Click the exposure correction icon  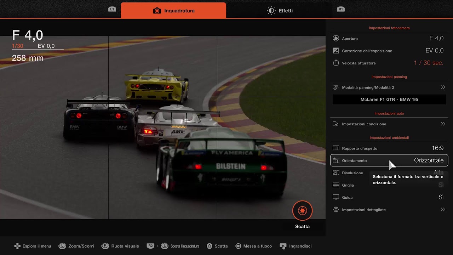click(x=336, y=51)
